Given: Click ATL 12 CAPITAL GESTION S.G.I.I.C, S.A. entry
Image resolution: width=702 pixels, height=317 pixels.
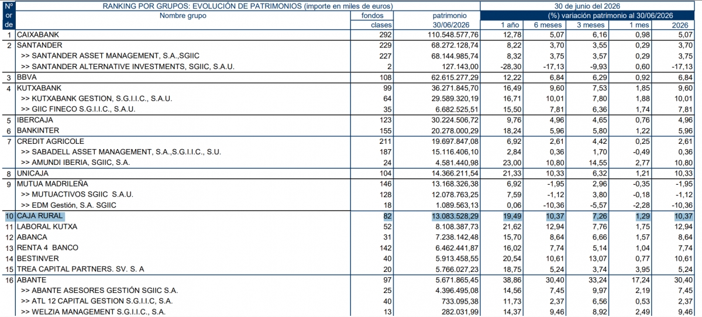Looking at the screenshot, I should point(97,301).
